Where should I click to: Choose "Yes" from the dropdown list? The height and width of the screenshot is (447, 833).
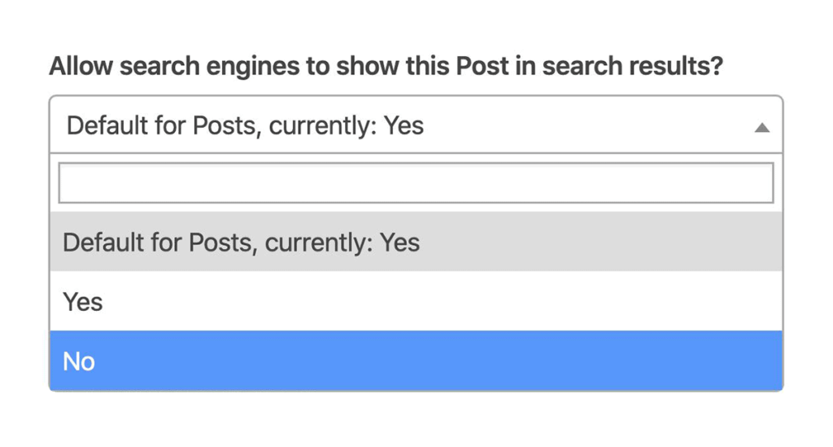pyautogui.click(x=416, y=302)
